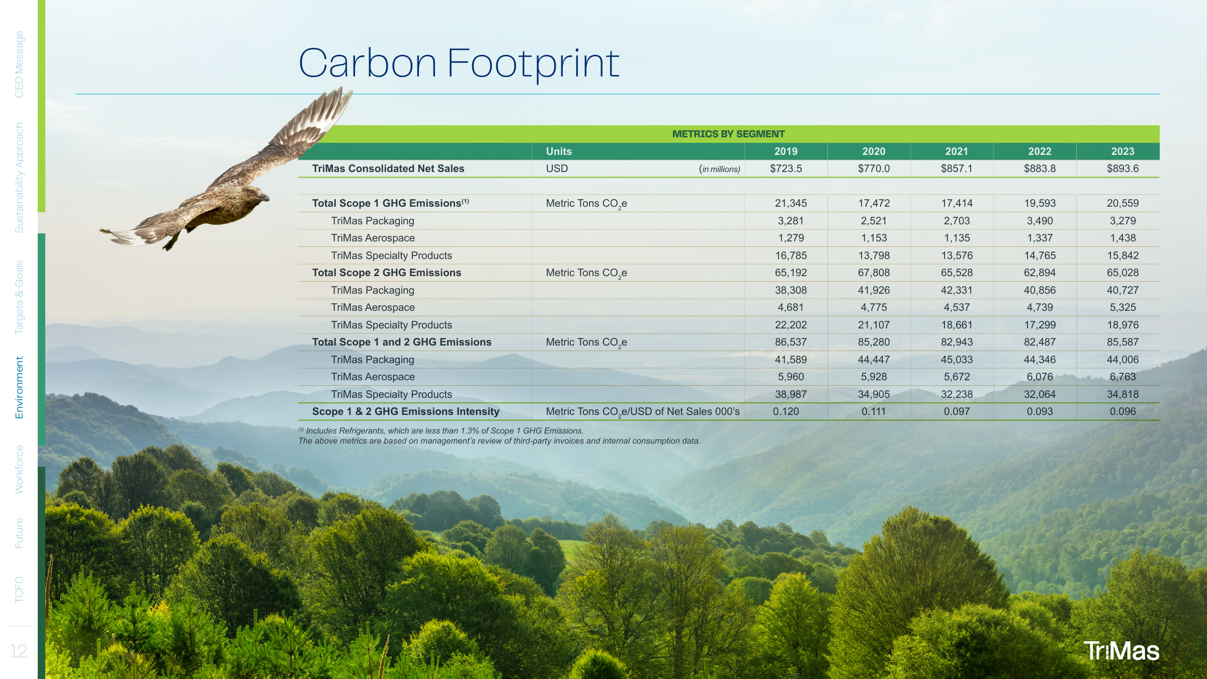Screen dimensions: 1207x679
Task: Select the Targets & Goals tab
Action: tap(19, 297)
